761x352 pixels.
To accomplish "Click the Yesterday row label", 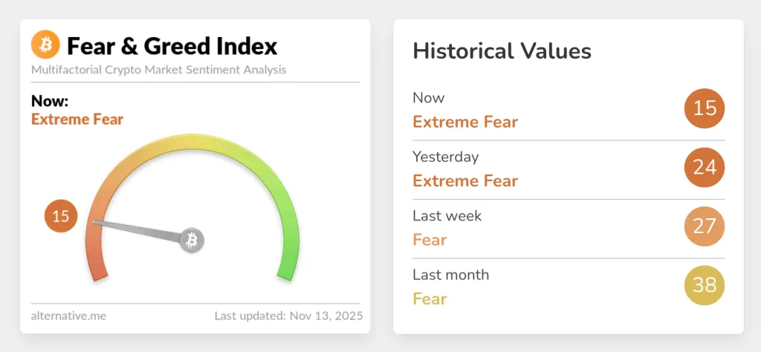I will (x=446, y=157).
